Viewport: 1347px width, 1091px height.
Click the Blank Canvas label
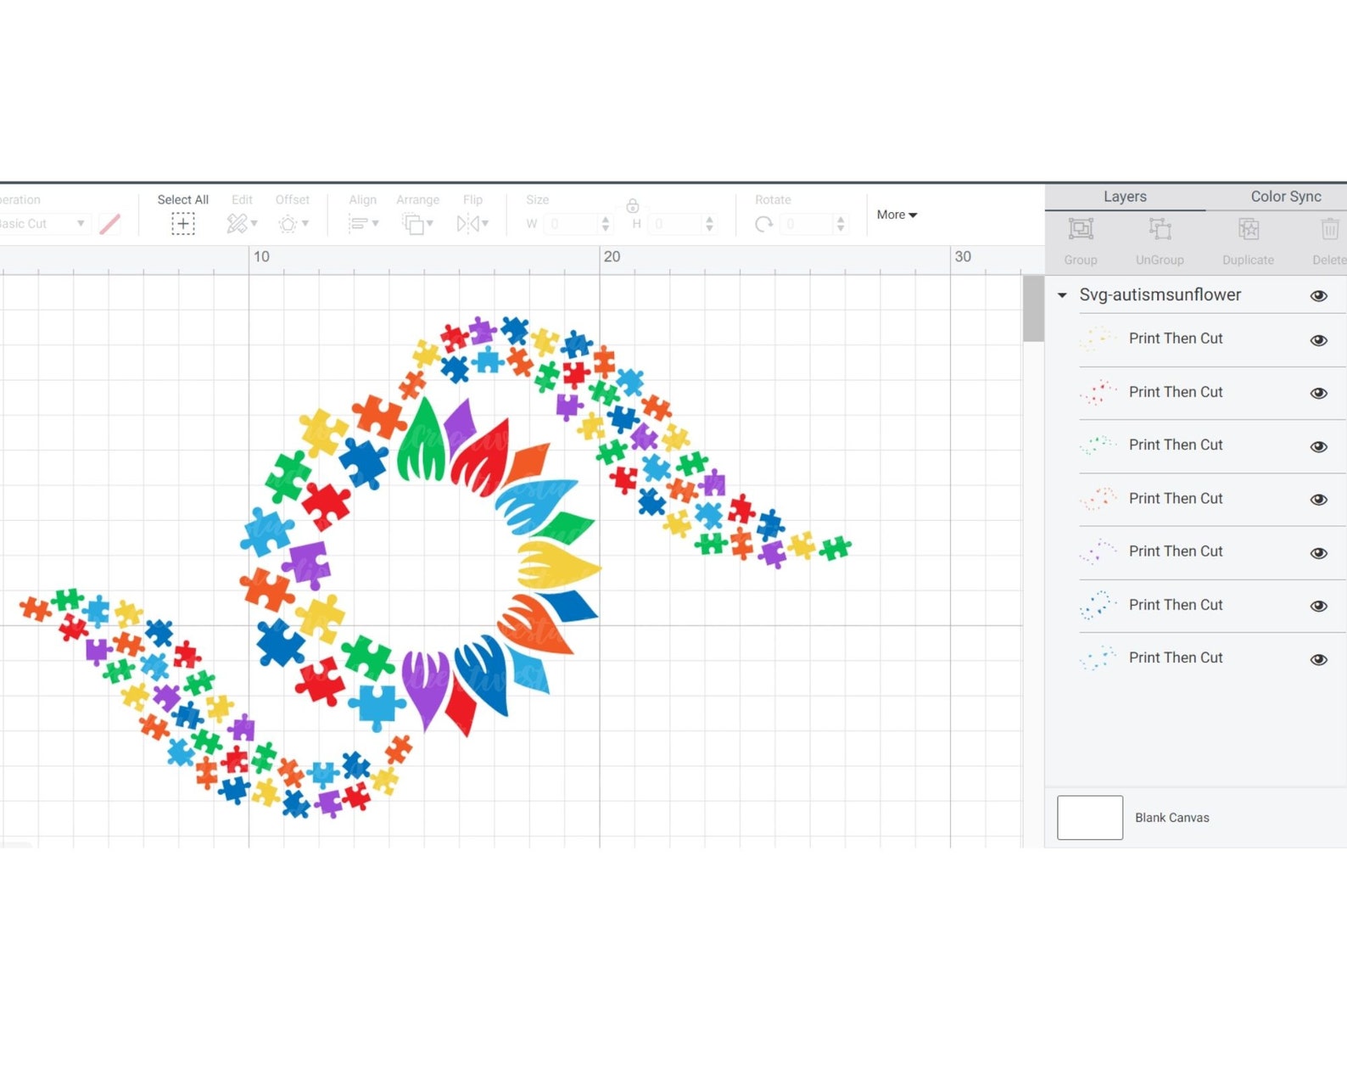1172,818
